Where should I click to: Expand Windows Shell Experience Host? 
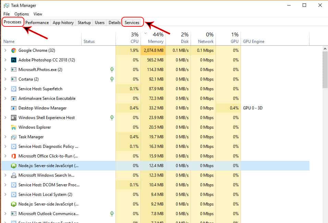(x=5, y=118)
